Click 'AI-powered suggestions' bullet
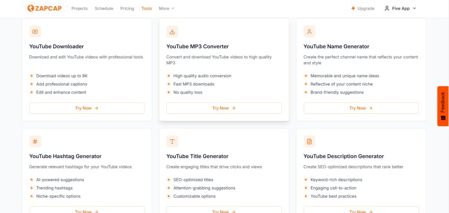Image resolution: width=449 pixels, height=213 pixels. tap(60, 180)
